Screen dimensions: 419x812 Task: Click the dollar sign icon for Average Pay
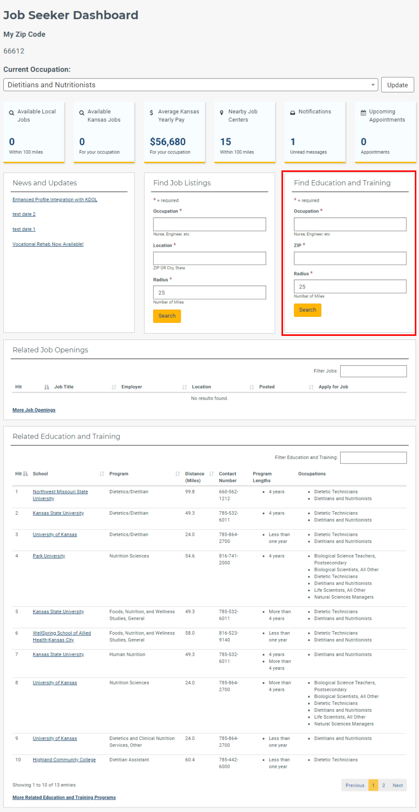click(x=152, y=113)
